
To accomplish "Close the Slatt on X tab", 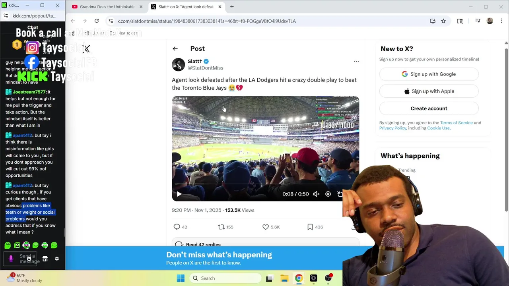I will (219, 7).
